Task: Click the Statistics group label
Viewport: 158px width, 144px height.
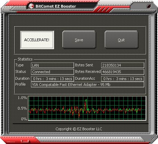Action: pos(25,59)
